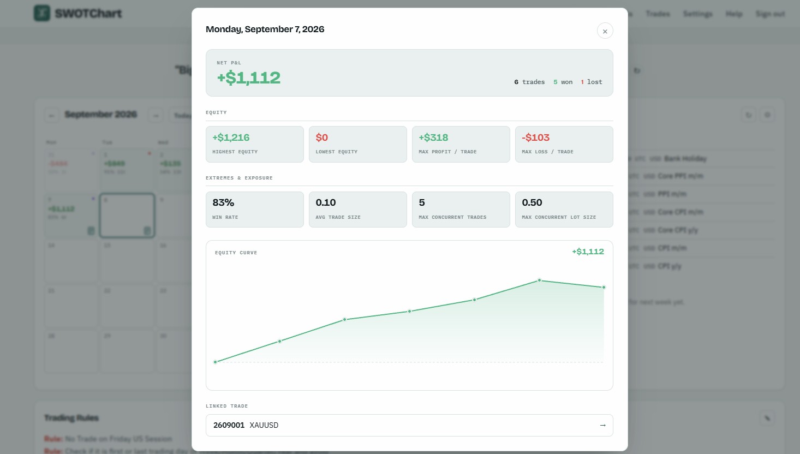Screen dimensions: 800x454
Task: Select the Core CPI y/y event row
Action: point(678,230)
